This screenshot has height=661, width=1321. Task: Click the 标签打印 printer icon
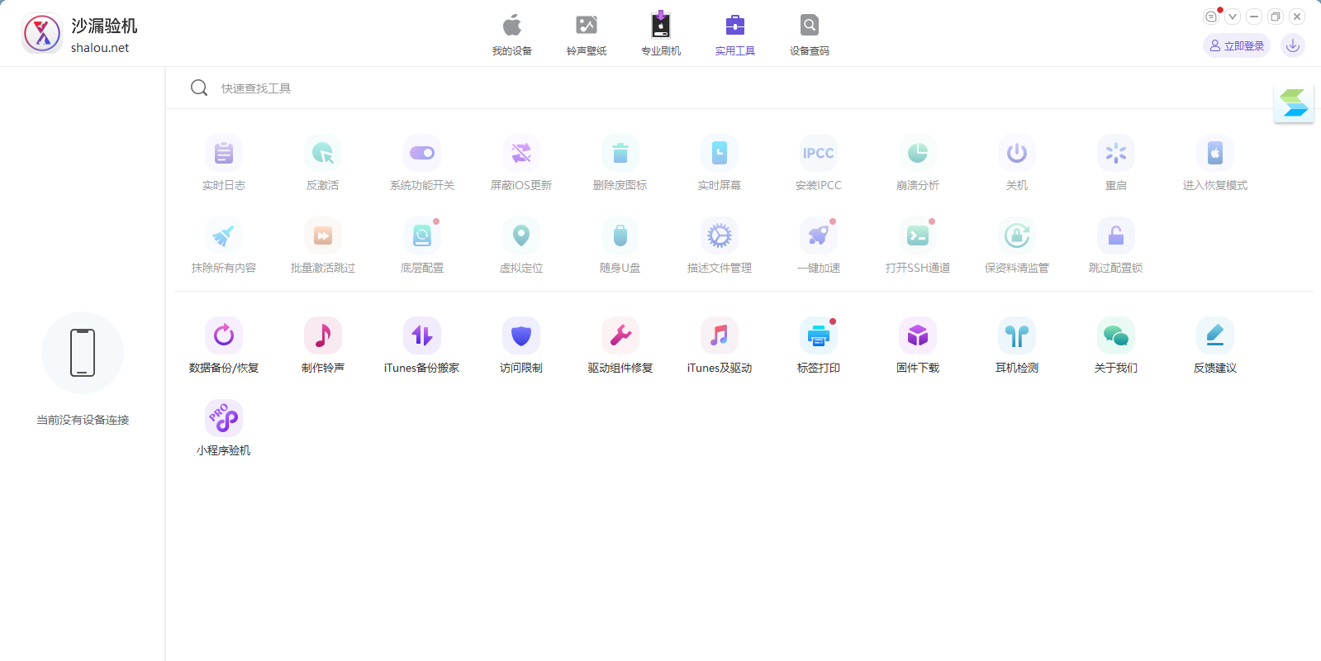coord(819,336)
